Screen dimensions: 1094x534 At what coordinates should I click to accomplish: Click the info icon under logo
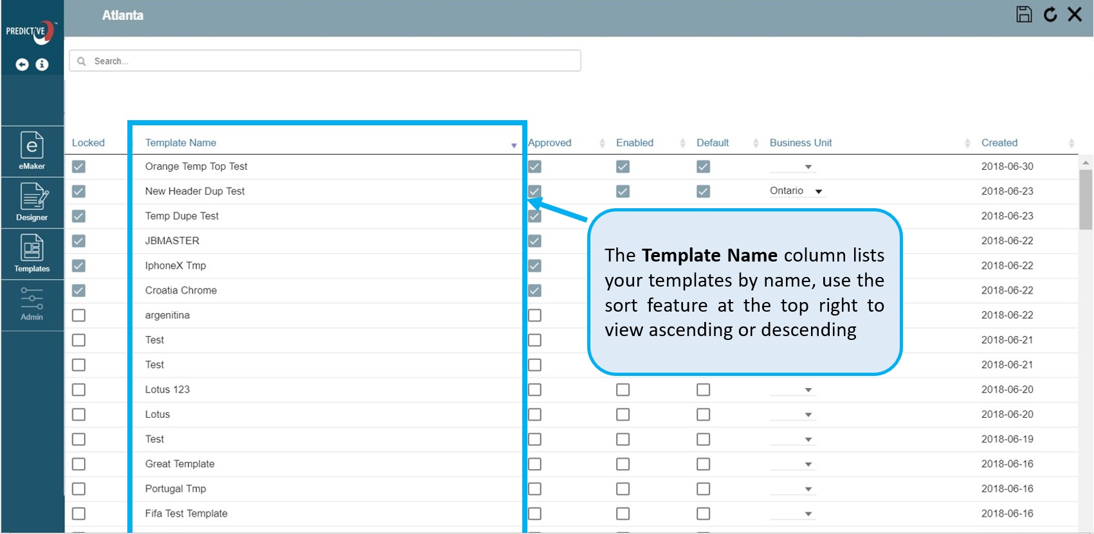point(42,64)
